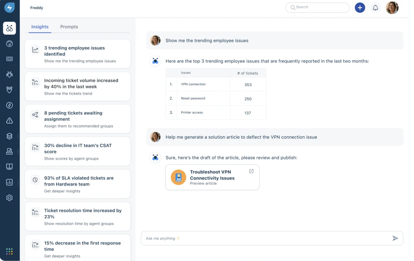Open the bug problems icon in sidebar
This screenshot has width=414, height=261.
[x=9, y=74]
